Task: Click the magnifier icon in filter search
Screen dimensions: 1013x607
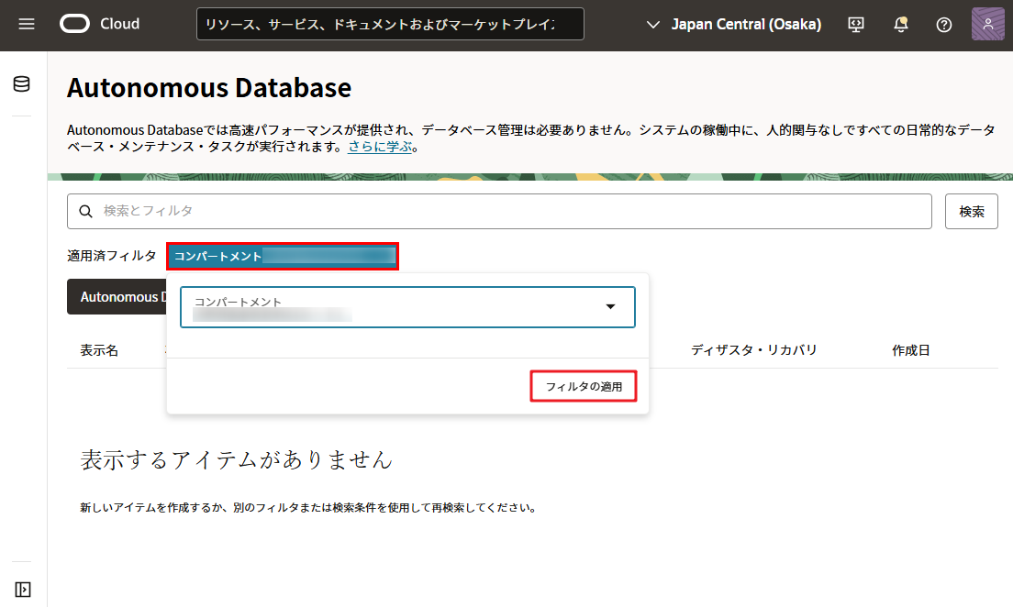Action: (x=86, y=211)
